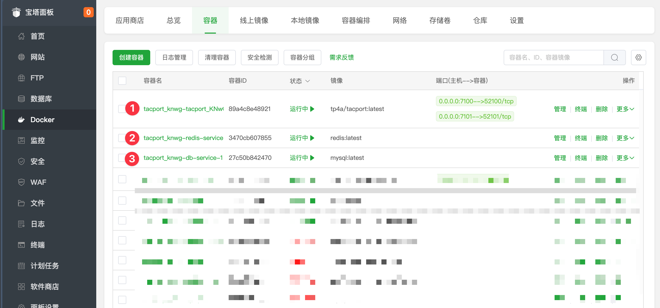Click run-state arrow for tacport_knwg-tacport container

tap(312, 109)
